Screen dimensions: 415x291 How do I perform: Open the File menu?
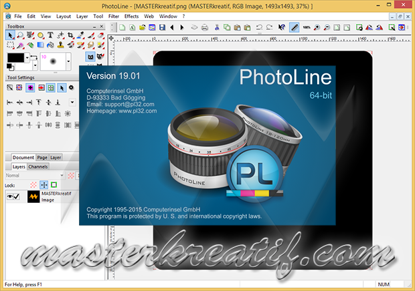[18, 17]
